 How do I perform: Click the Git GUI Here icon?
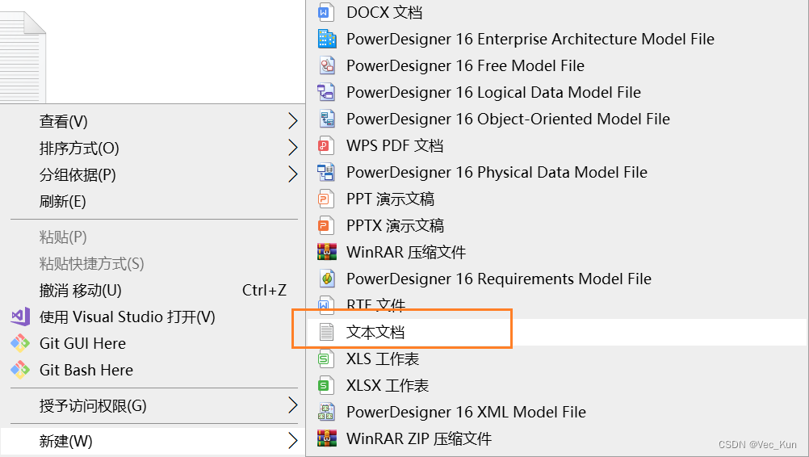point(21,343)
